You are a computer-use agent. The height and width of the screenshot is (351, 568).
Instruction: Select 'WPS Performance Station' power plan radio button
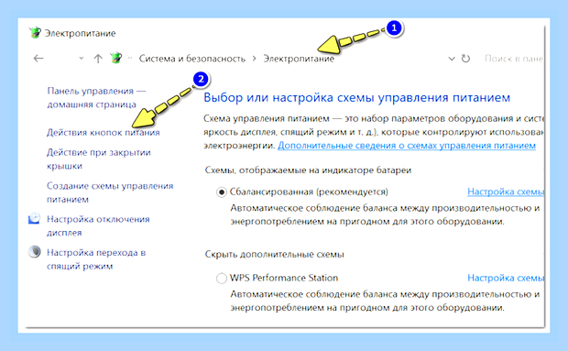pos(222,279)
